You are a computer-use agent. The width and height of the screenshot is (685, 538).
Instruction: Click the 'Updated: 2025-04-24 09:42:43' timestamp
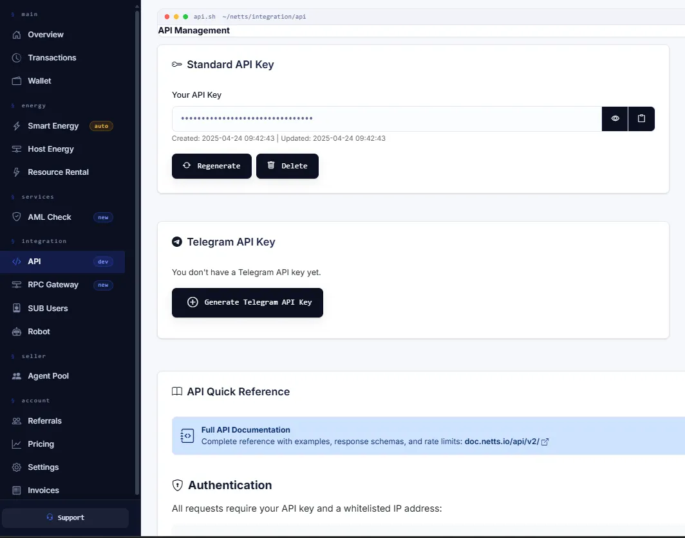tap(333, 138)
